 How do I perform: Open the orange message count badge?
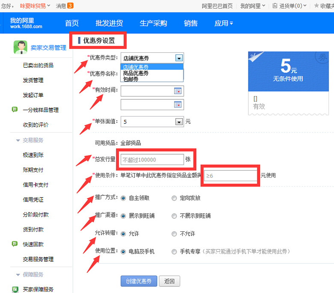coord(70,6)
